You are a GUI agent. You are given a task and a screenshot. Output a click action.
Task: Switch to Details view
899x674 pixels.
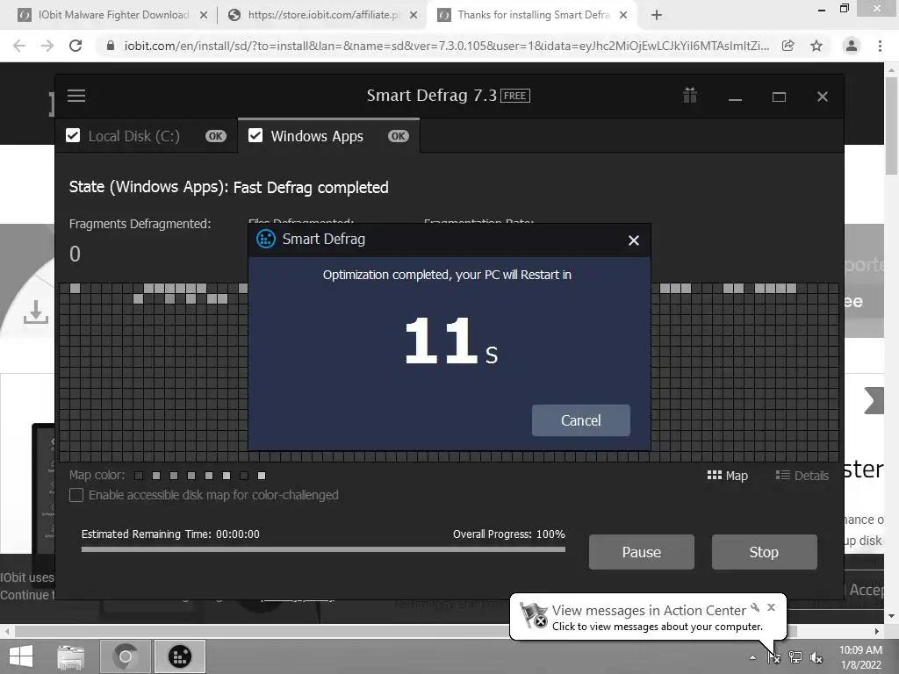click(802, 476)
